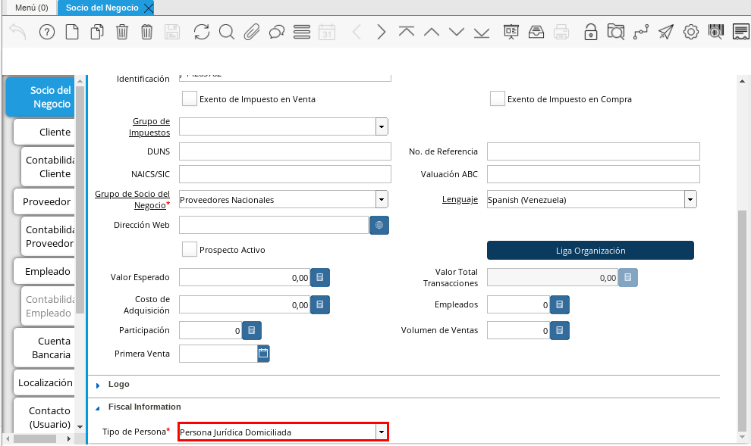This screenshot has height=446, width=751.
Task: Switch to the Proveedor tab
Action: [46, 202]
